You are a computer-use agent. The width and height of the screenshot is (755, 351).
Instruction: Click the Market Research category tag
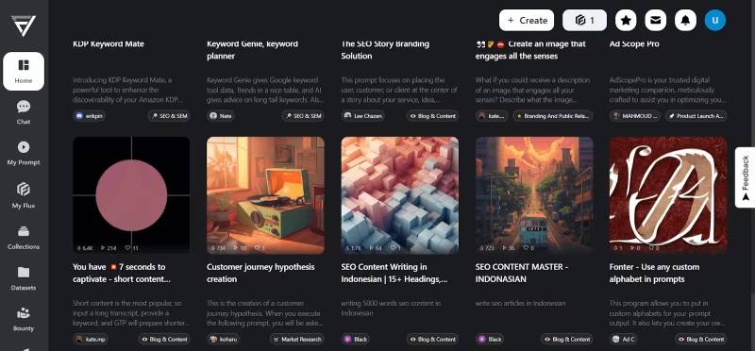tap(296, 339)
